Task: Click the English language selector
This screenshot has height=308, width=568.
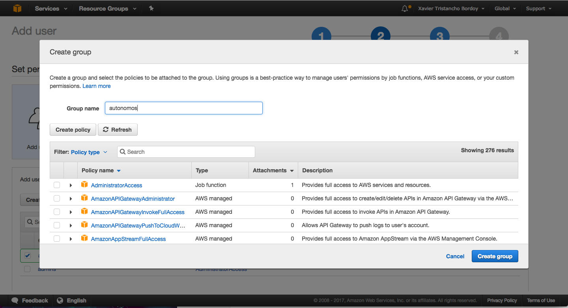Action: pos(71,301)
